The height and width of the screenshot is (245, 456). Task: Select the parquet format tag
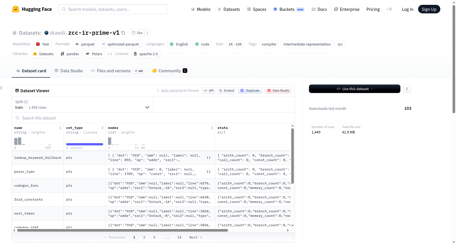click(85, 44)
